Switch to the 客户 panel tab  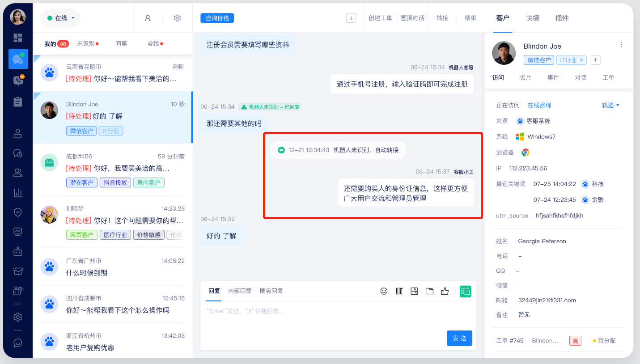[x=503, y=18]
